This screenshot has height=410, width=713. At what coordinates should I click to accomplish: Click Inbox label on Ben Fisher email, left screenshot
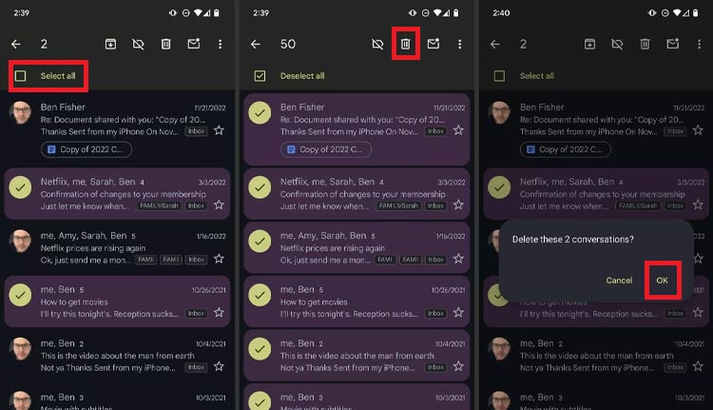(196, 131)
